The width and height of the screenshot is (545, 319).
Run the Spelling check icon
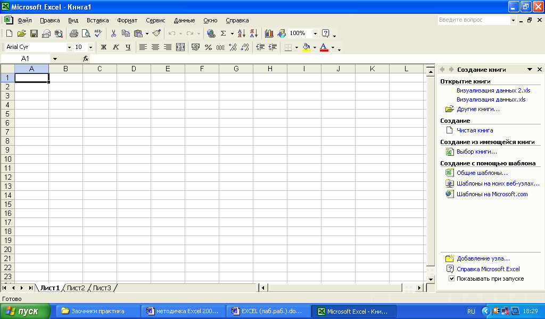(98, 33)
